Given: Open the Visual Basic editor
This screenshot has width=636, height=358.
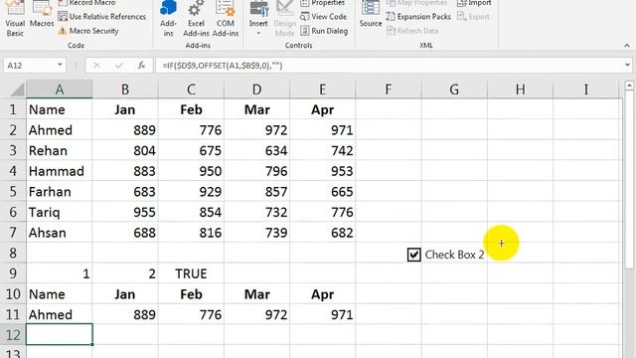Looking at the screenshot, I should [x=15, y=19].
